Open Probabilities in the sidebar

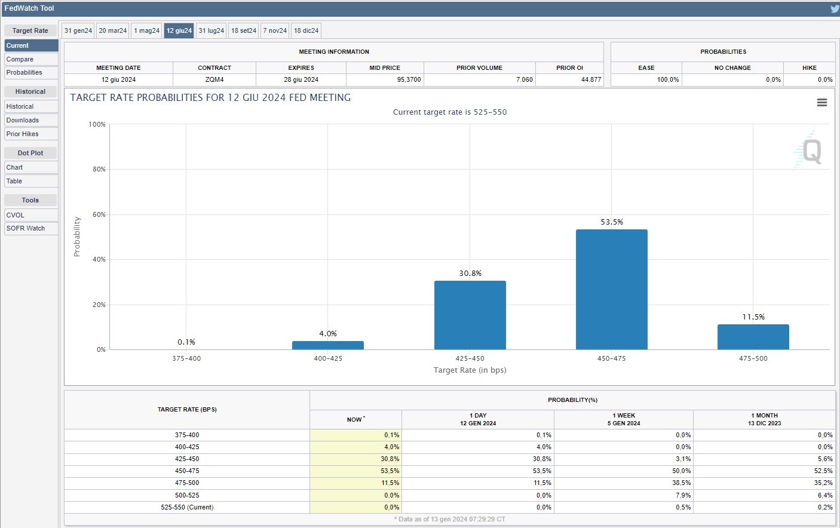pyautogui.click(x=31, y=73)
